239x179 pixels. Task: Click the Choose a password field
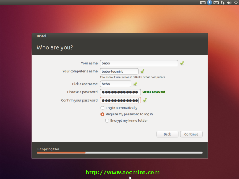coord(120,92)
